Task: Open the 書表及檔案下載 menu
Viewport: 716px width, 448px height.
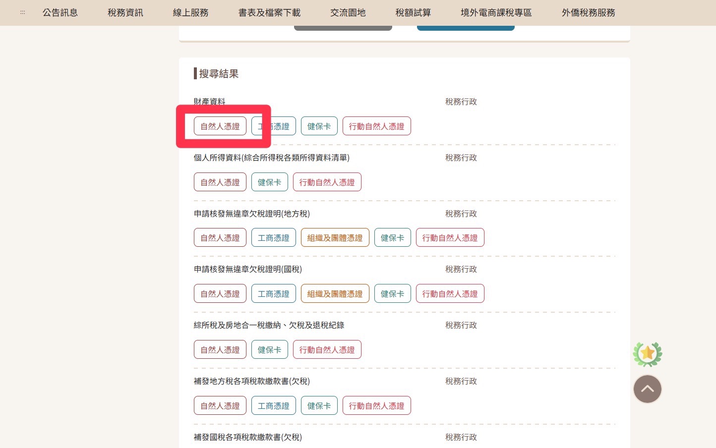Action: (x=269, y=12)
